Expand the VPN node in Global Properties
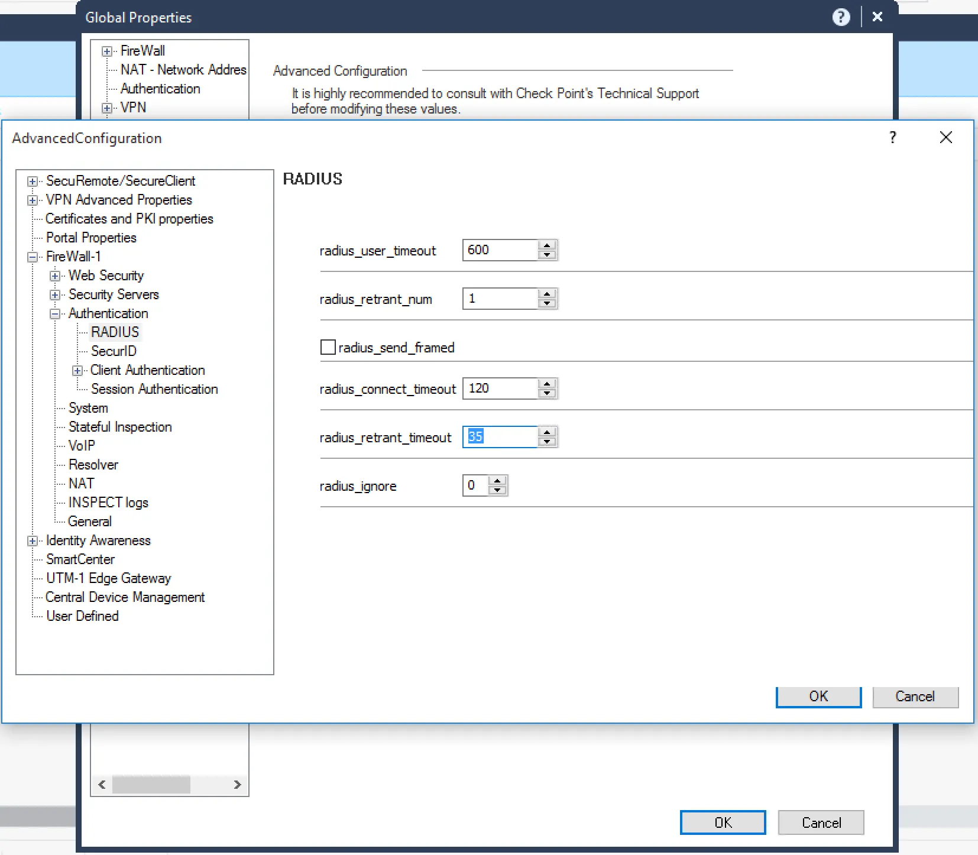Screen dimensions: 978x855 pyautogui.click(x=106, y=108)
